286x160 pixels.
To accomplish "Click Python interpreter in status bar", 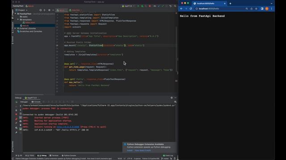I will pyautogui.click(x=151, y=159).
